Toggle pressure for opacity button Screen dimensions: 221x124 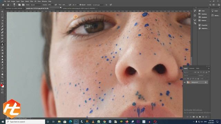[x=56, y=5]
